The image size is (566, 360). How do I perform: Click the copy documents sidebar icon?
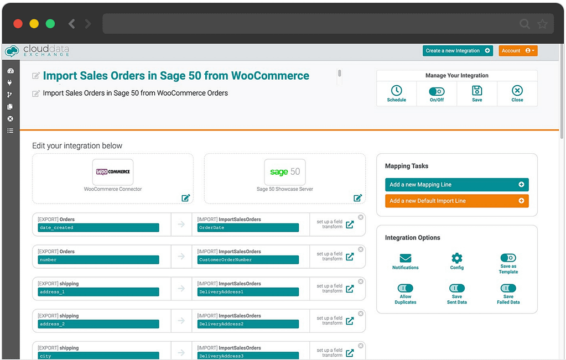coord(10,107)
